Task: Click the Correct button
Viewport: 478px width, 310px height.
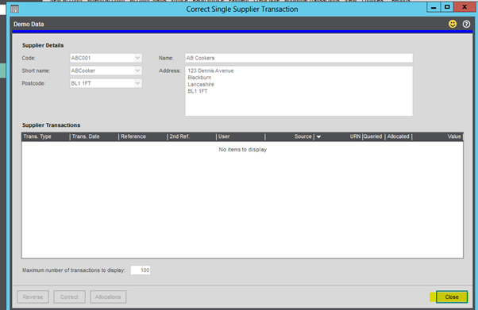Action: click(69, 297)
